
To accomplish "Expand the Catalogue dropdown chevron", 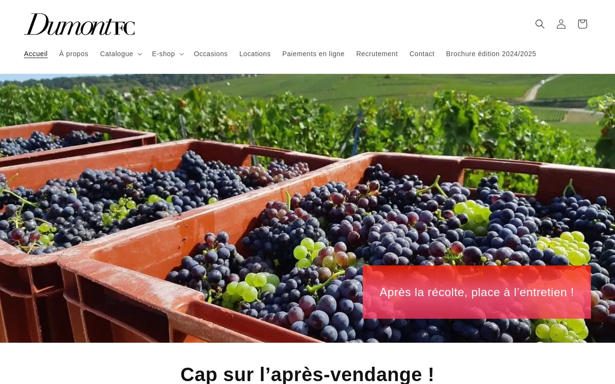I will tap(140, 54).
